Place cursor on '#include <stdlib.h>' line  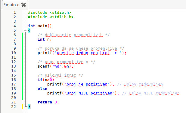[x=51, y=17]
